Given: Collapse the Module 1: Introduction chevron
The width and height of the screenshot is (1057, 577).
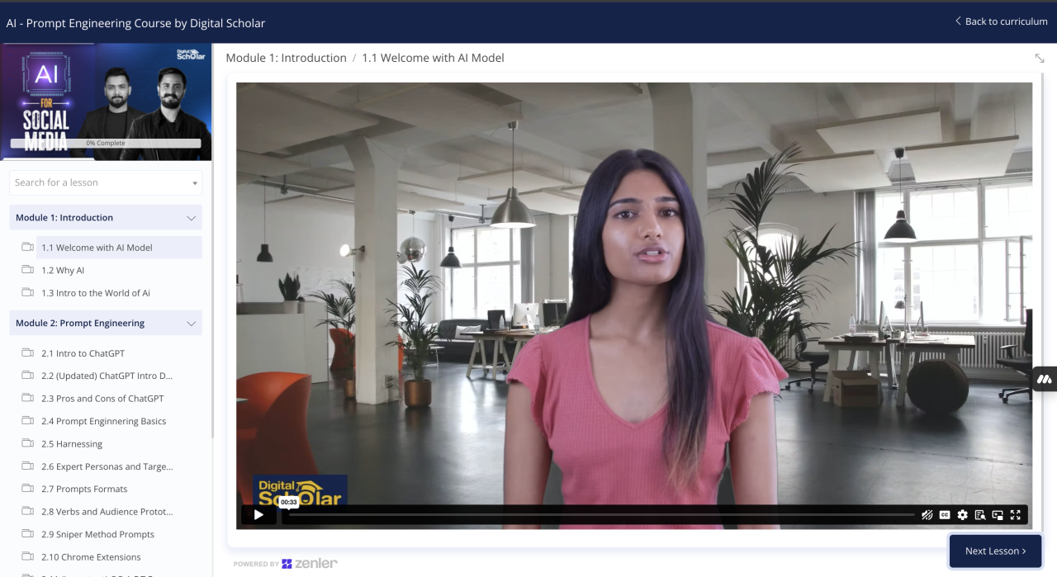Looking at the screenshot, I should tap(191, 218).
